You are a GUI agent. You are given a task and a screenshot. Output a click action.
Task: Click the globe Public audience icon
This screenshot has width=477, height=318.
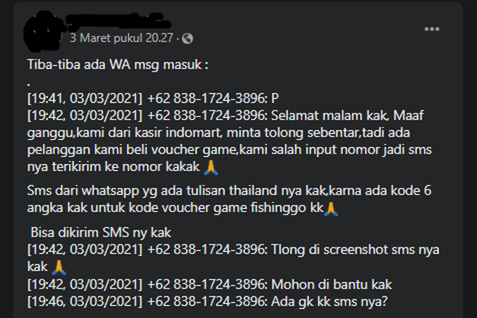coord(188,39)
